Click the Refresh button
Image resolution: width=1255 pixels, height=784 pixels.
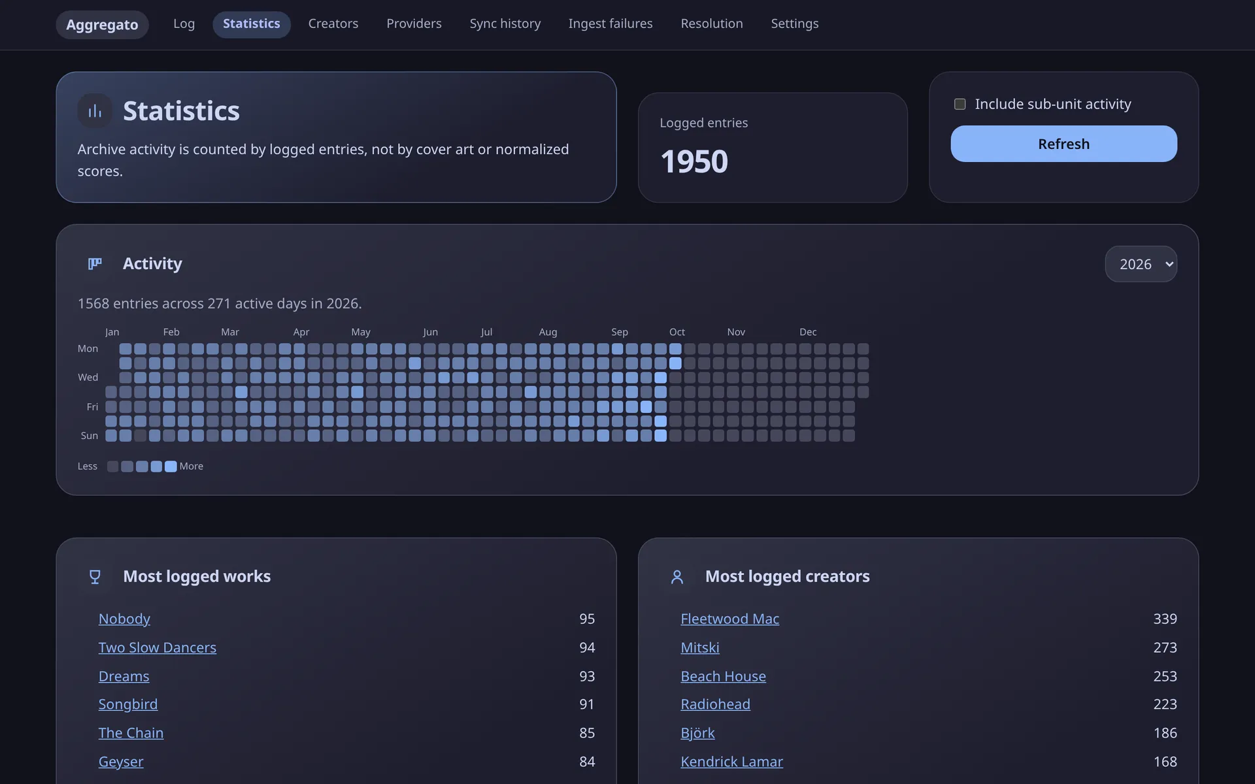[1063, 144]
